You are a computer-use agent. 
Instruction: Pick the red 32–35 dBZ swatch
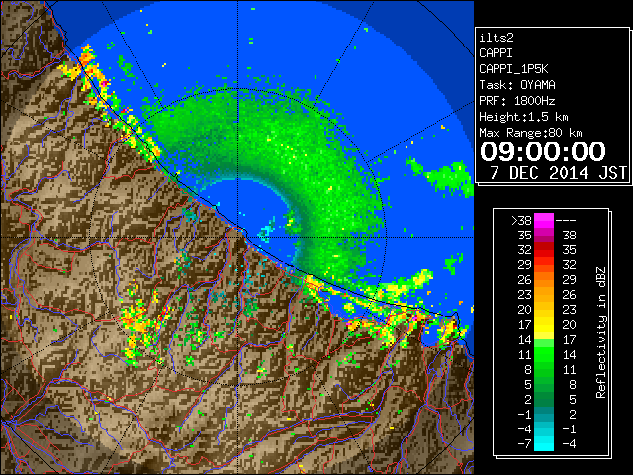(x=544, y=250)
